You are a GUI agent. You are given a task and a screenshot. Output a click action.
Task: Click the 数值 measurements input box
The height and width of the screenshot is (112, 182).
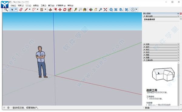pos(165,108)
